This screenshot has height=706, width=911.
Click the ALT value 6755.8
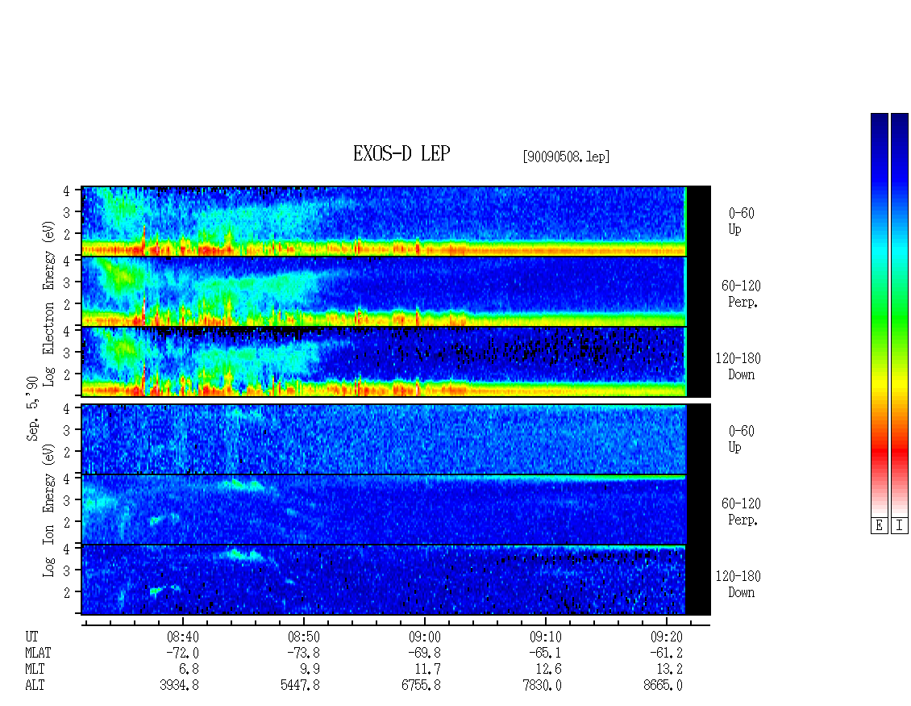pos(421,686)
